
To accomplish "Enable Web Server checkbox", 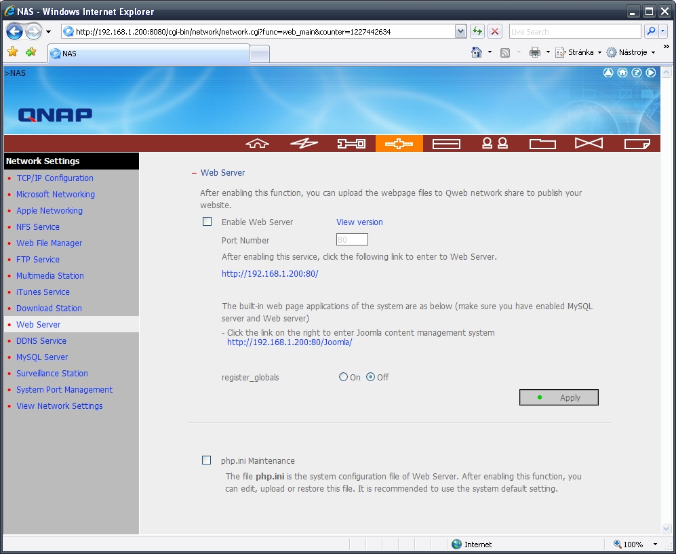I will pyautogui.click(x=207, y=222).
